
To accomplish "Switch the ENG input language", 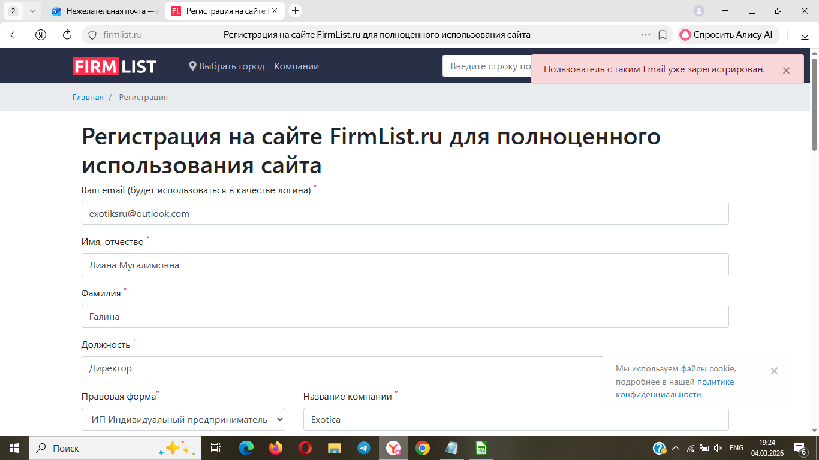I will [736, 448].
